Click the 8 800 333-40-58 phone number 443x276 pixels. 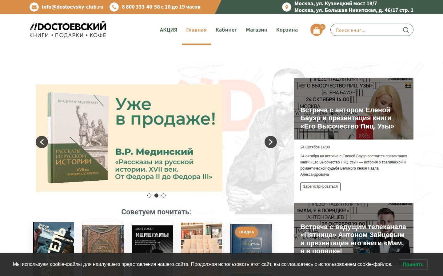tap(142, 7)
